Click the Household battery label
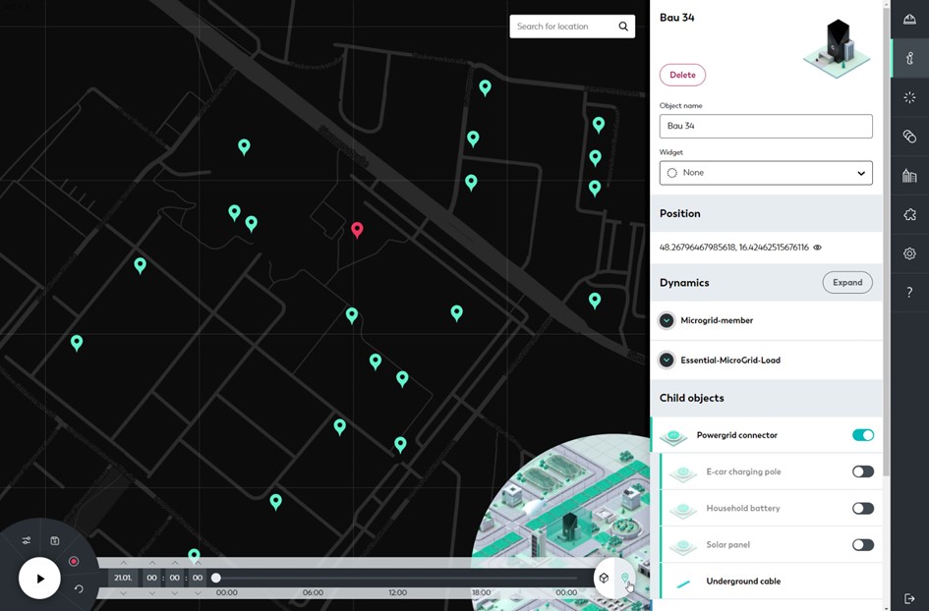 (743, 508)
